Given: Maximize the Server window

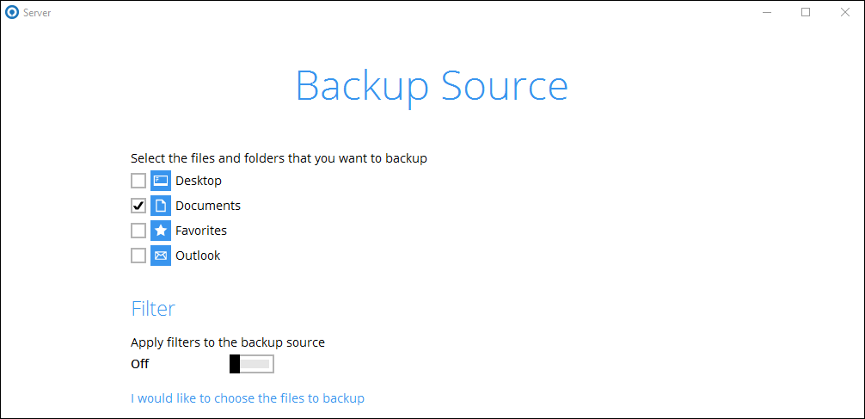Looking at the screenshot, I should [x=806, y=13].
